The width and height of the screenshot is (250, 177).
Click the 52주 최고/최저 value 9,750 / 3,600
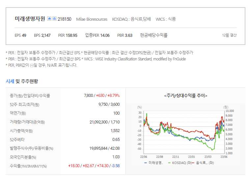point(109,104)
